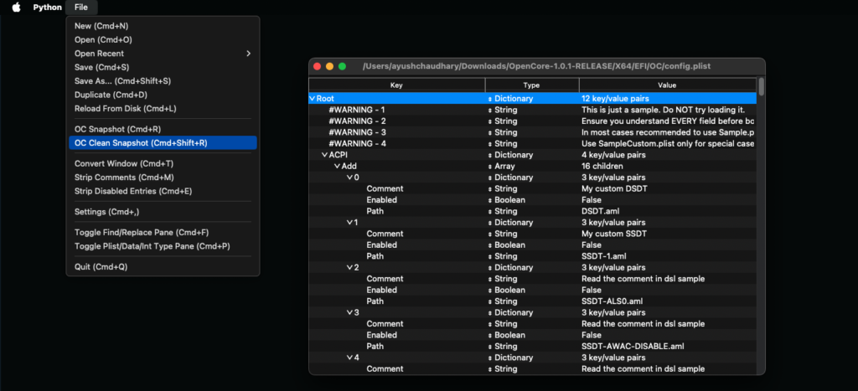Open type dropdown for ACPI row
The width and height of the screenshot is (858, 391).
489,155
